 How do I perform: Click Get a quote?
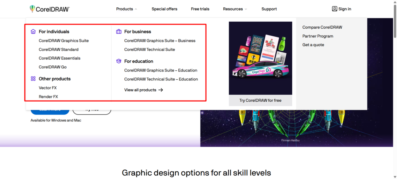coord(313,45)
